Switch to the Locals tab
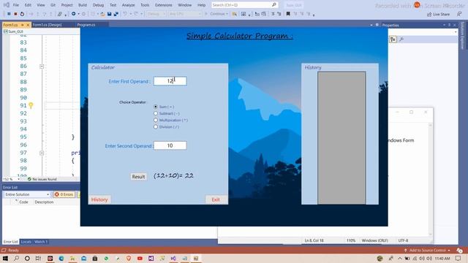The width and height of the screenshot is (468, 263). click(x=26, y=242)
